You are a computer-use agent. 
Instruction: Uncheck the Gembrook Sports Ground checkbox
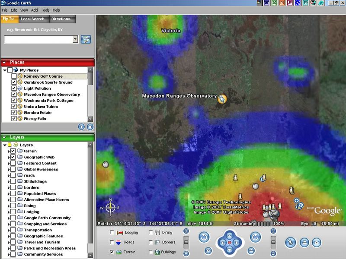[x=14, y=82]
